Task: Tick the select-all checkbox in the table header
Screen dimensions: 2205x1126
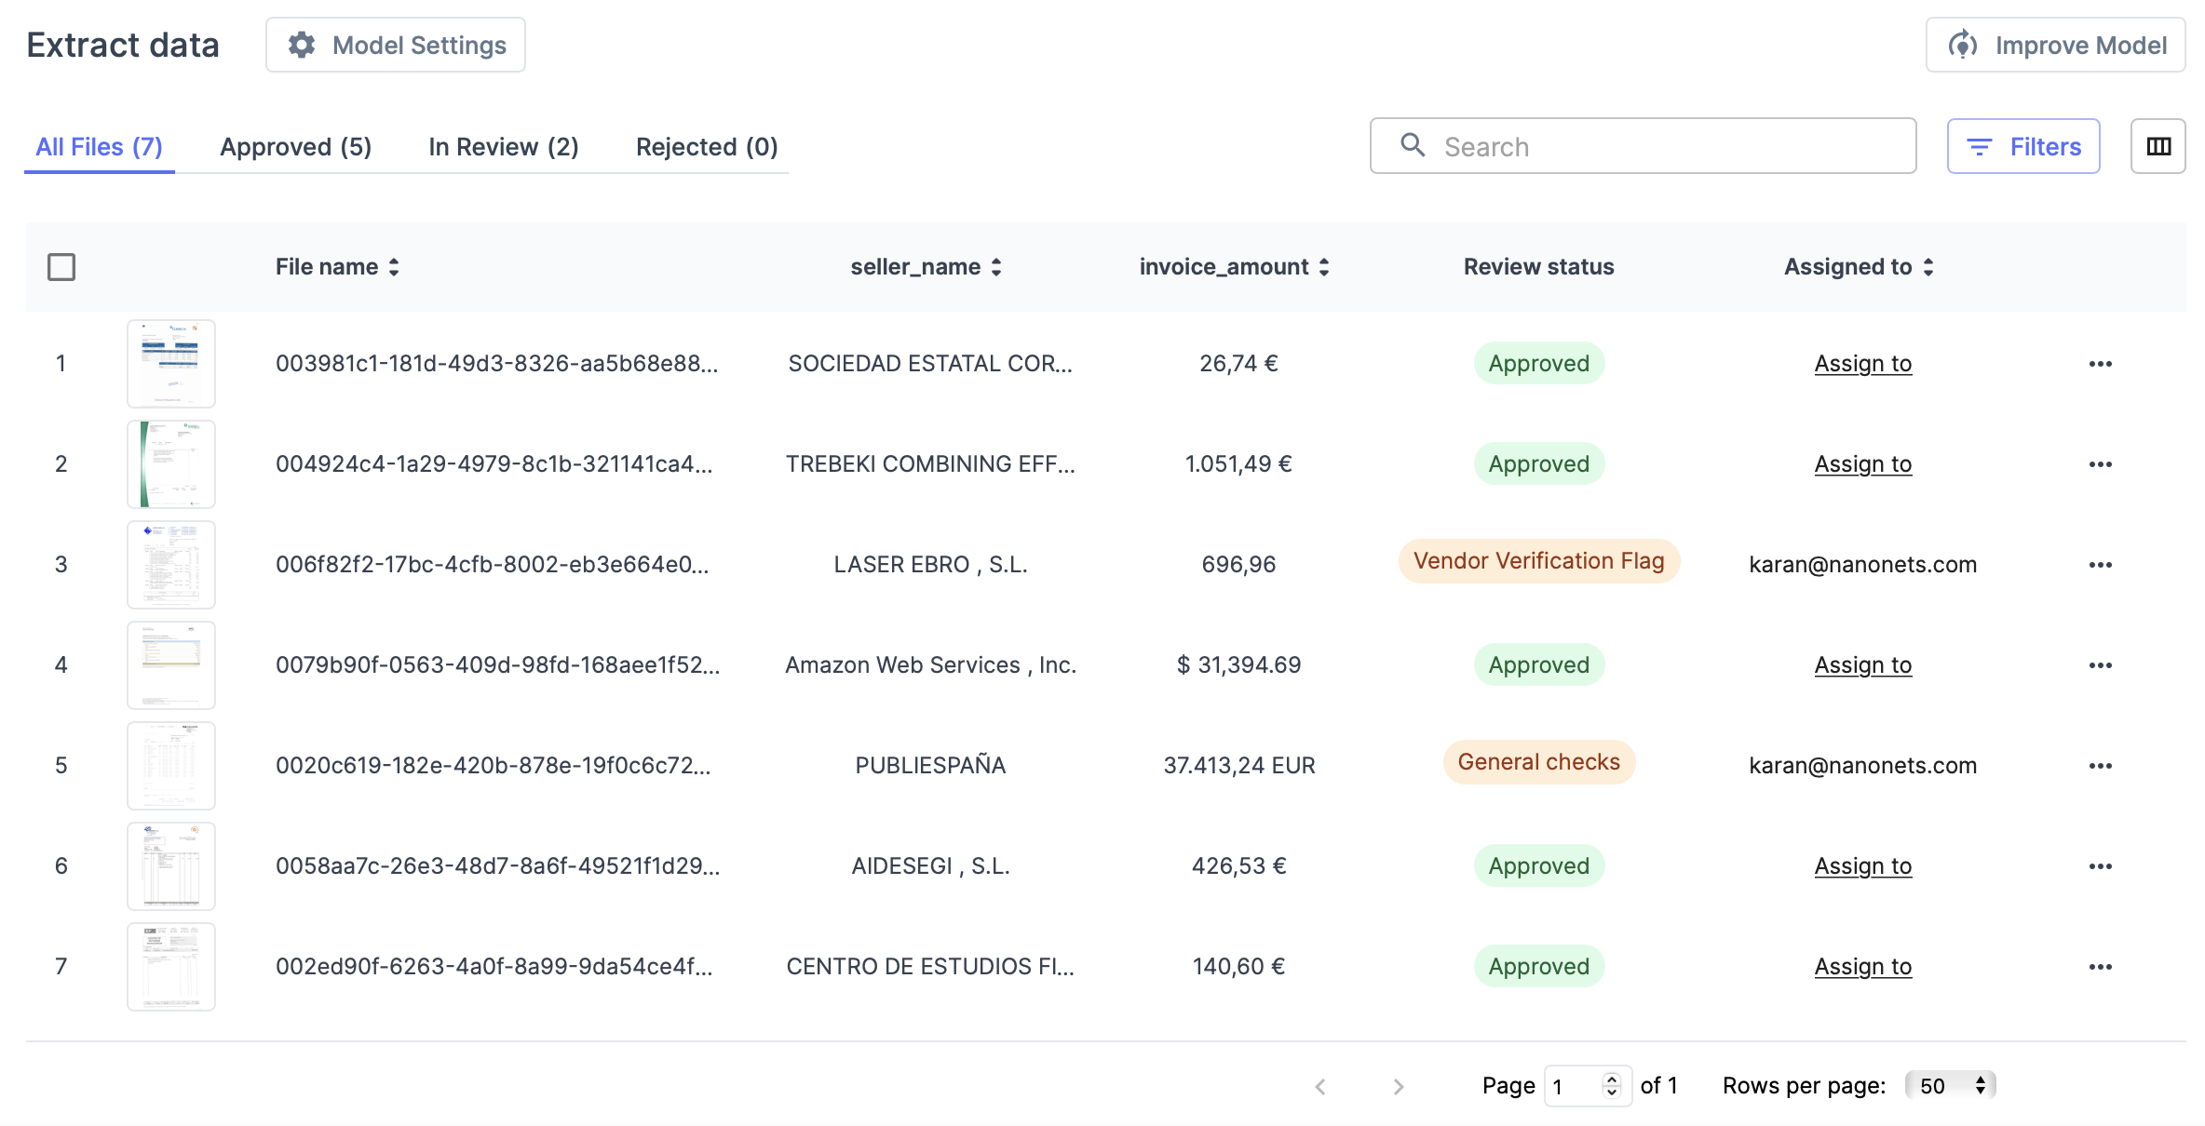Action: (x=61, y=267)
